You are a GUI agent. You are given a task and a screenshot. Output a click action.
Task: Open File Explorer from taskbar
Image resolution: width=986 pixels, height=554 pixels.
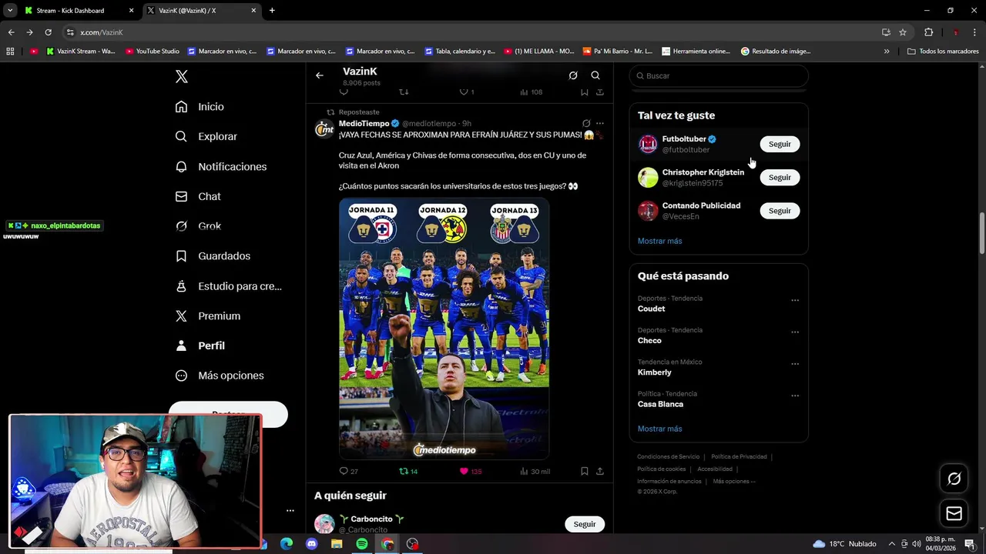point(337,544)
